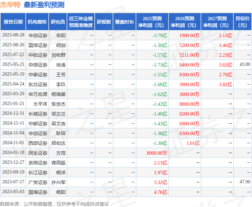
Task: Click the 最新盈利预测 heading
Action: click(x=44, y=5)
